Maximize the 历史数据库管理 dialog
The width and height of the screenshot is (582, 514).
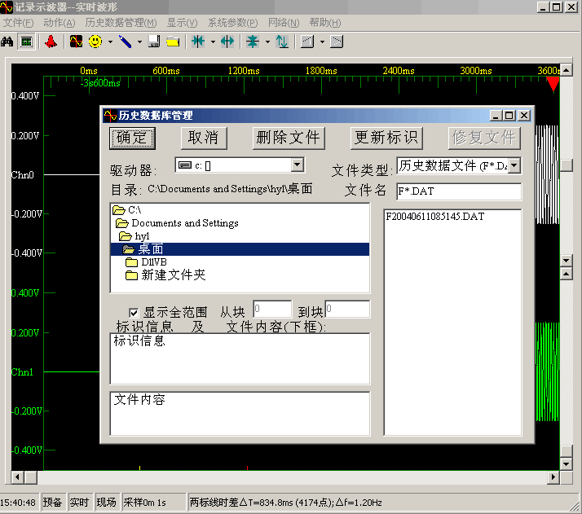coord(509,116)
